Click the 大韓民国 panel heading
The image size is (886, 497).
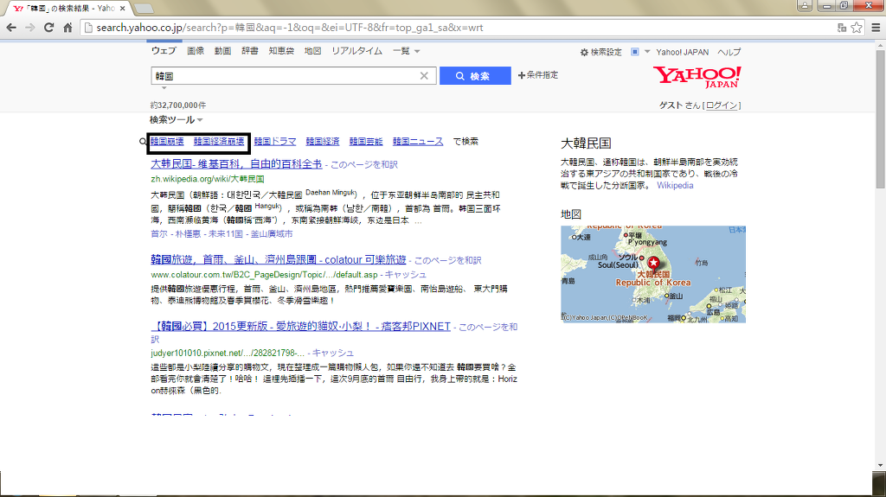click(x=586, y=143)
